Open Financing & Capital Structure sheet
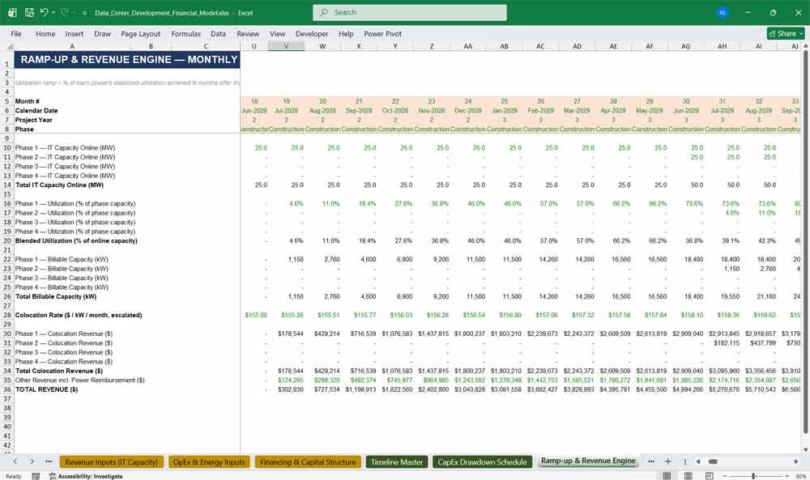810x480 pixels. [308, 462]
